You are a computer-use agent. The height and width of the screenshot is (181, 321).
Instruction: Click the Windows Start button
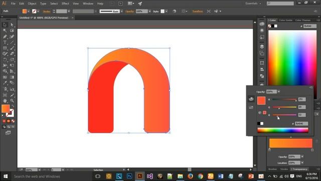[x=6, y=176]
